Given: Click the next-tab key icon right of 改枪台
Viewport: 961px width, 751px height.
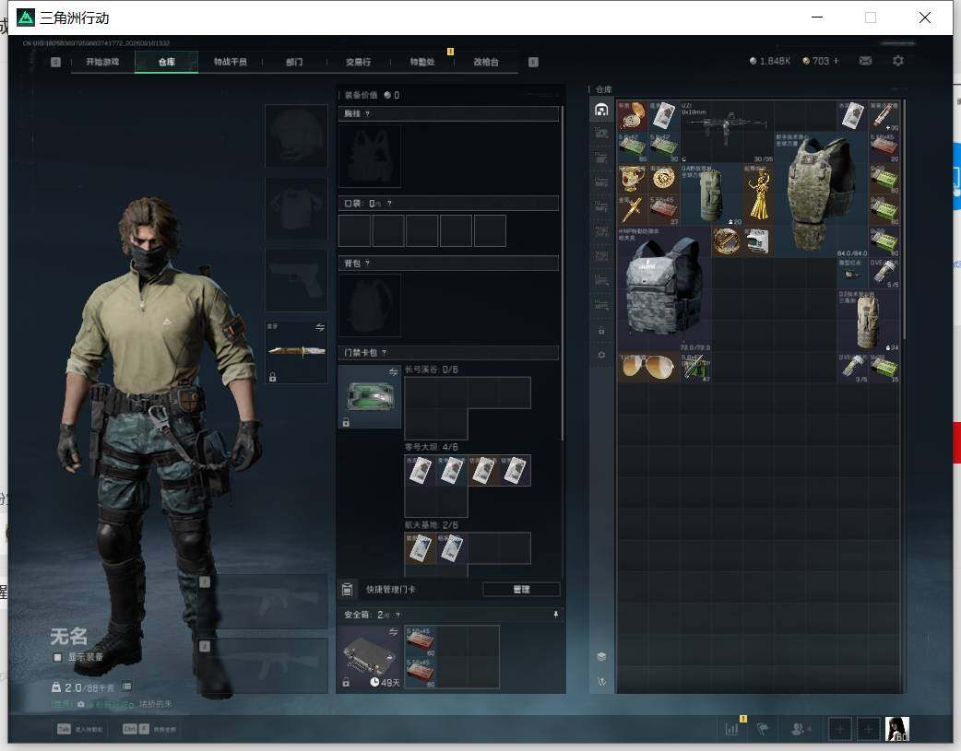Looking at the screenshot, I should point(533,62).
